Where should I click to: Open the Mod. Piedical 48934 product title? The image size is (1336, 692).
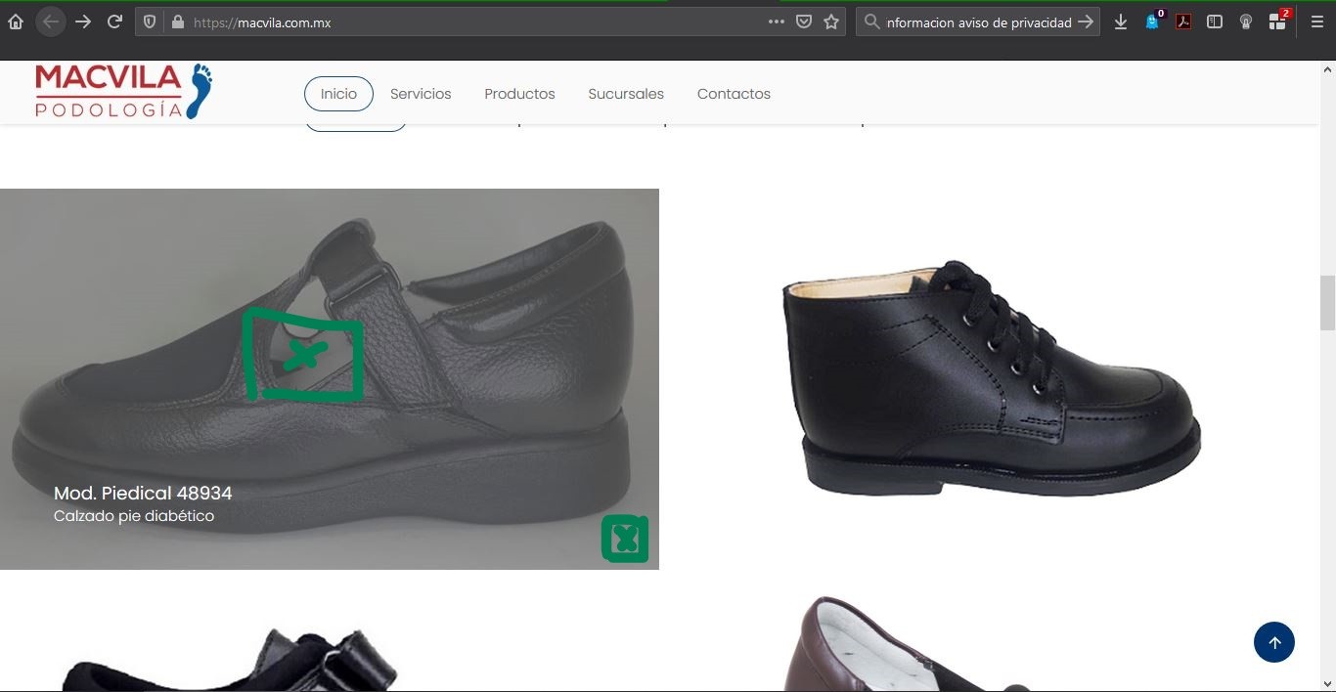[x=143, y=494]
